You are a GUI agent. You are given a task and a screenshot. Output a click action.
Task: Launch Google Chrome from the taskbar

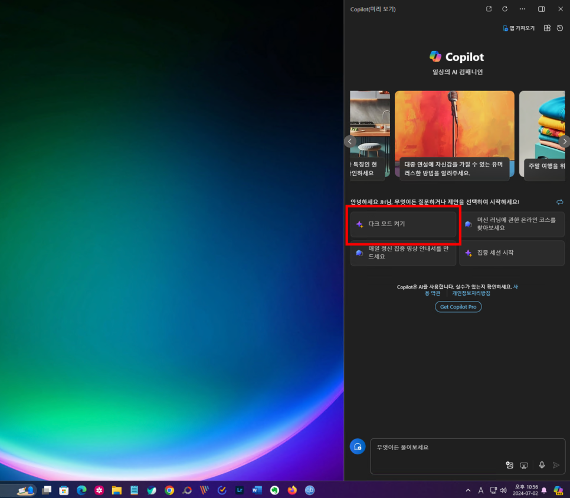169,490
